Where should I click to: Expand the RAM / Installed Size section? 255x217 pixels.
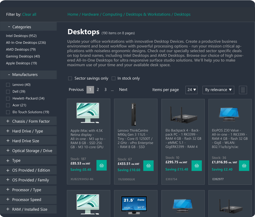[29, 209]
